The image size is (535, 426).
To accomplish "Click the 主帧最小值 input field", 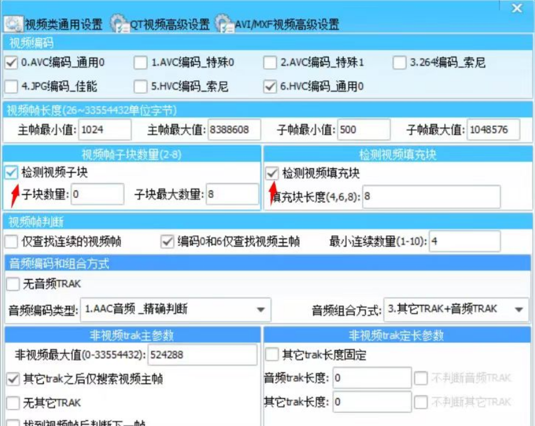I will click(104, 130).
